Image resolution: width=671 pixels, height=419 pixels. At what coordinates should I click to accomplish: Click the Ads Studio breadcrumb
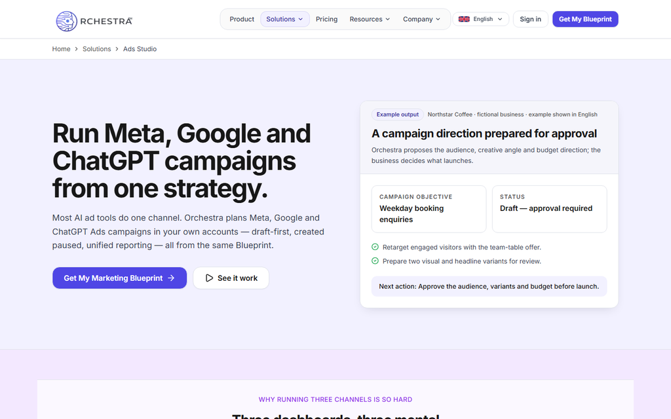pyautogui.click(x=140, y=49)
